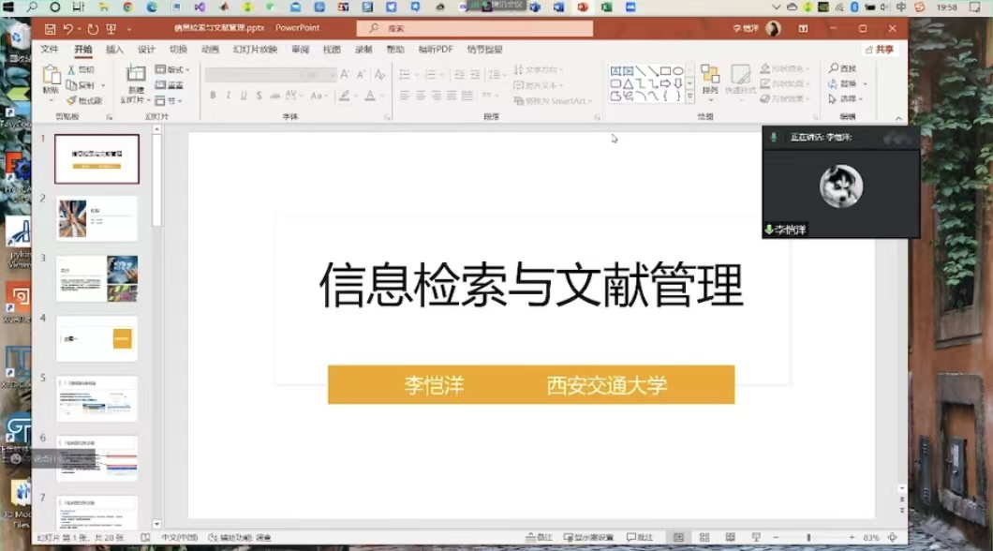Reset the slide layout
The height and width of the screenshot is (551, 993).
170,85
